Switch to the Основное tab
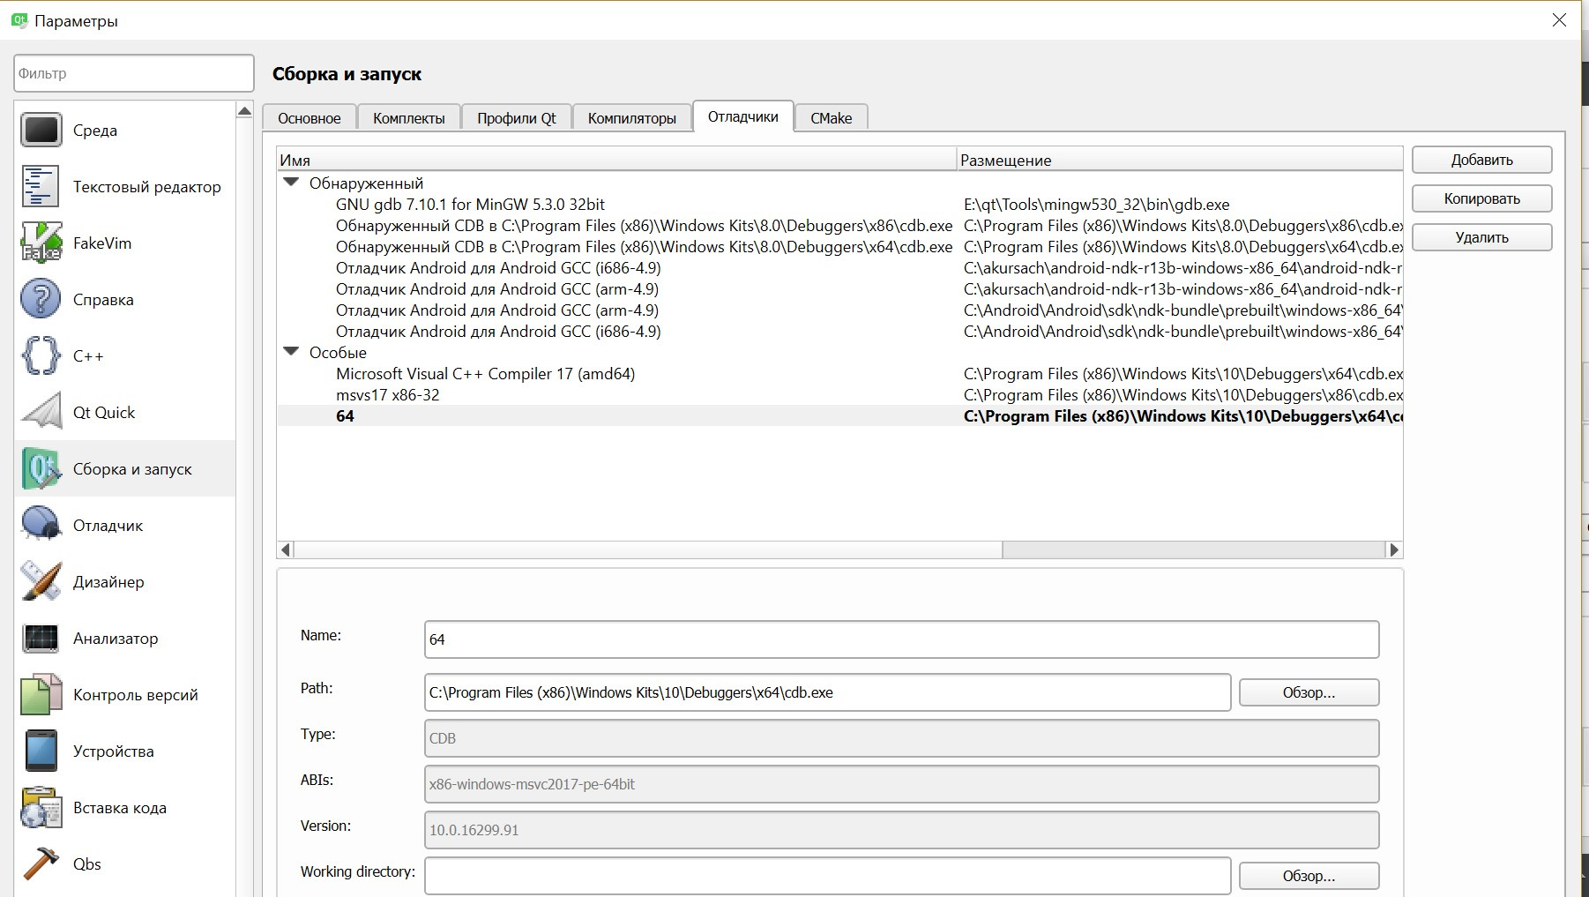1589x897 pixels. tap(310, 118)
